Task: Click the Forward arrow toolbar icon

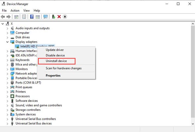Action: click(8, 17)
